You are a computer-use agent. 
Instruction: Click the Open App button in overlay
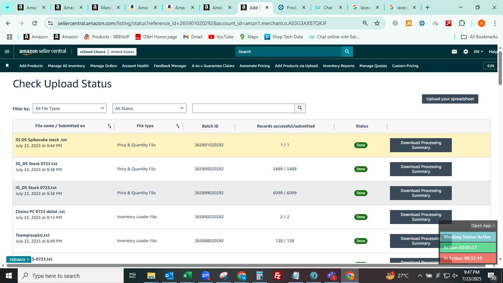483,226
